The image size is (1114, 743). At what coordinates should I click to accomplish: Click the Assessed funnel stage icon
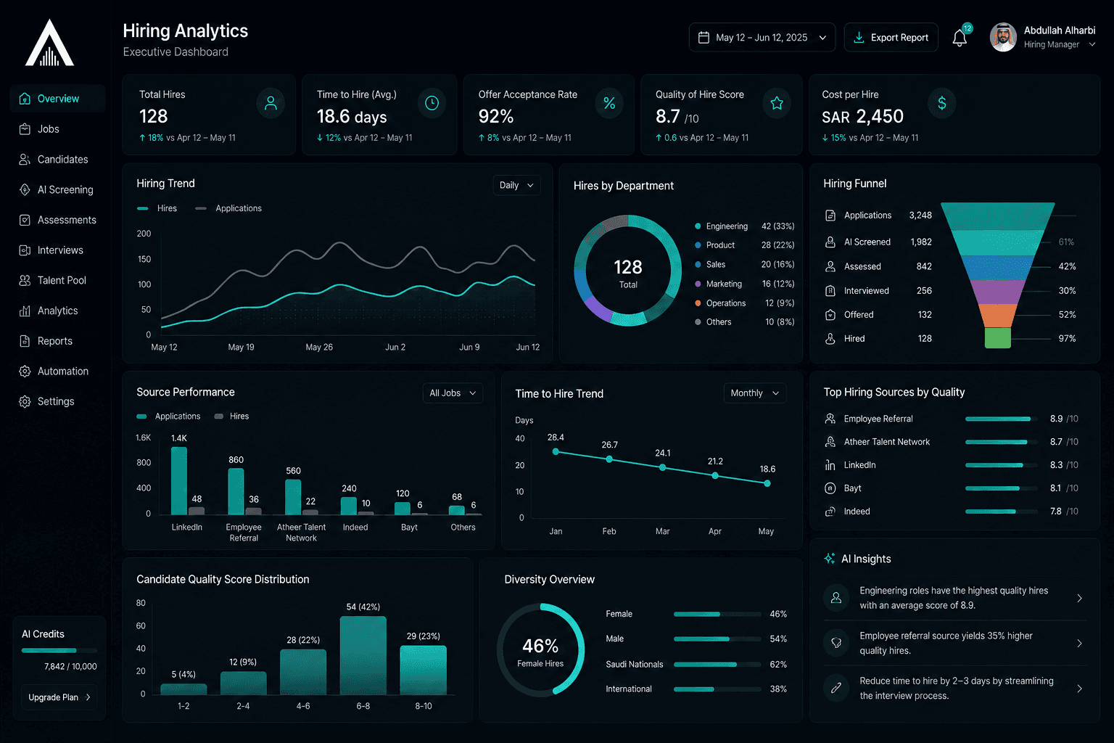pyautogui.click(x=830, y=266)
